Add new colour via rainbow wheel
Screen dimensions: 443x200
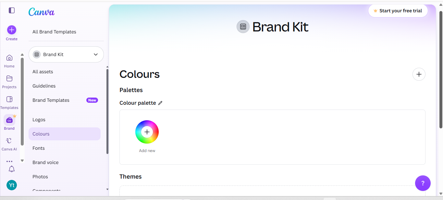click(x=147, y=132)
